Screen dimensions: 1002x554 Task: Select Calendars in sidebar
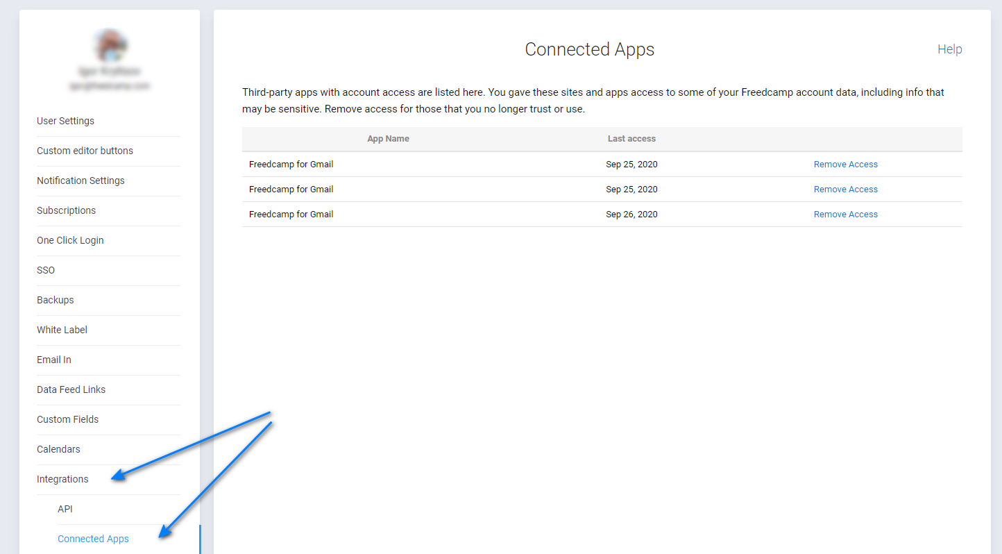coord(58,449)
